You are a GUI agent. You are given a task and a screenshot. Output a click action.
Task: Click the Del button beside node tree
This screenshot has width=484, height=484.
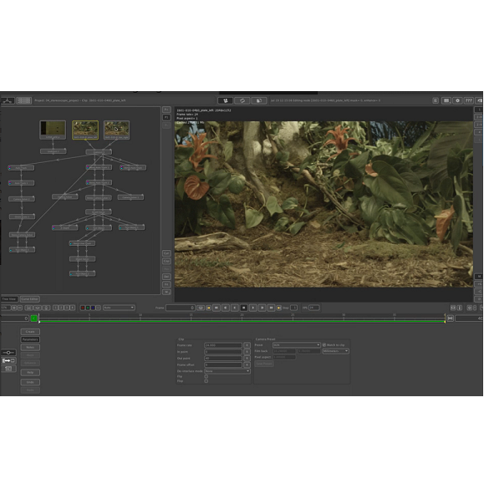click(166, 277)
